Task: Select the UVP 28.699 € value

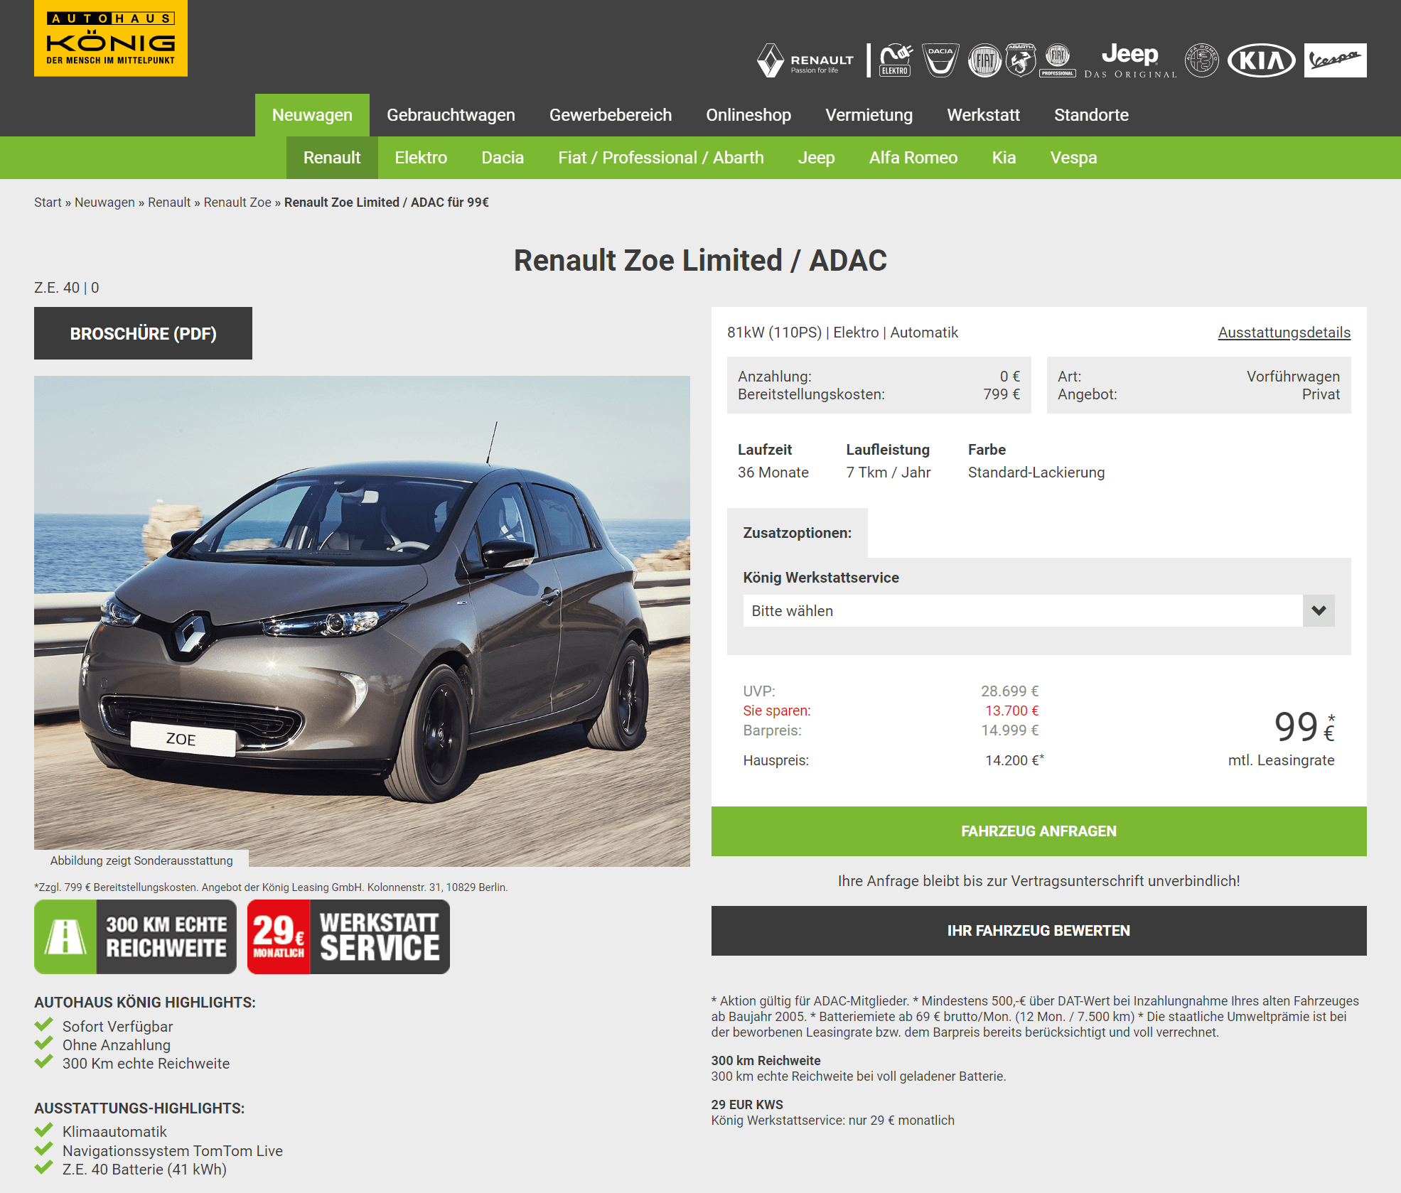Action: tap(1009, 691)
